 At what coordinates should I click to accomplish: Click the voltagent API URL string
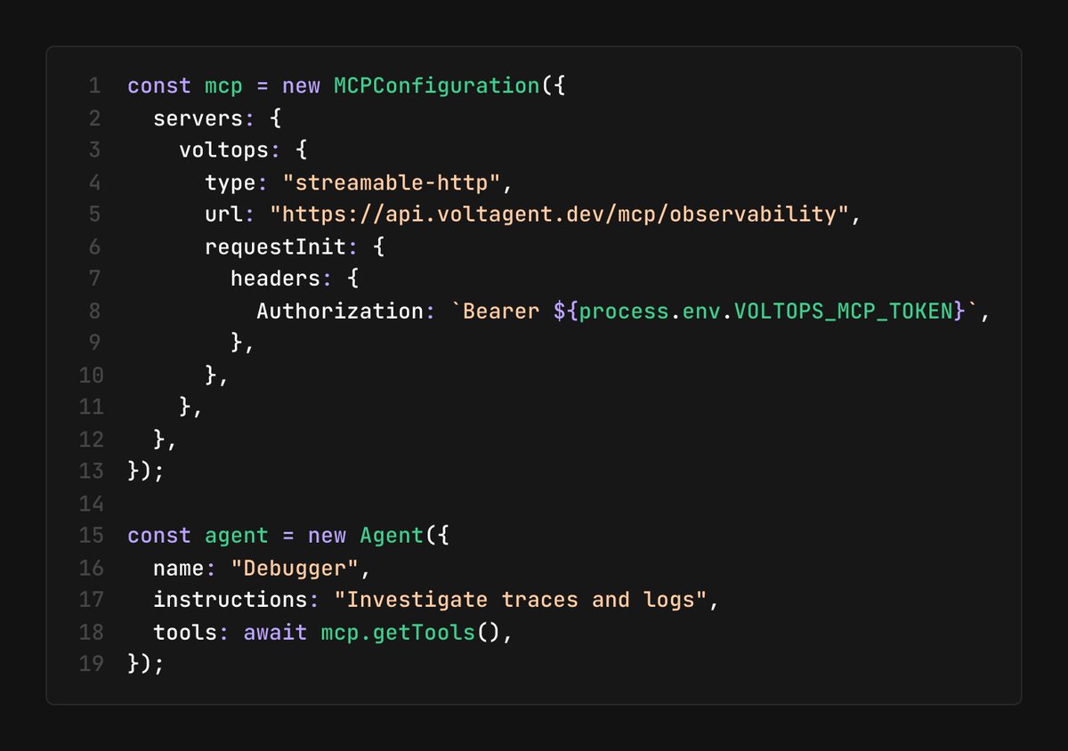[559, 214]
